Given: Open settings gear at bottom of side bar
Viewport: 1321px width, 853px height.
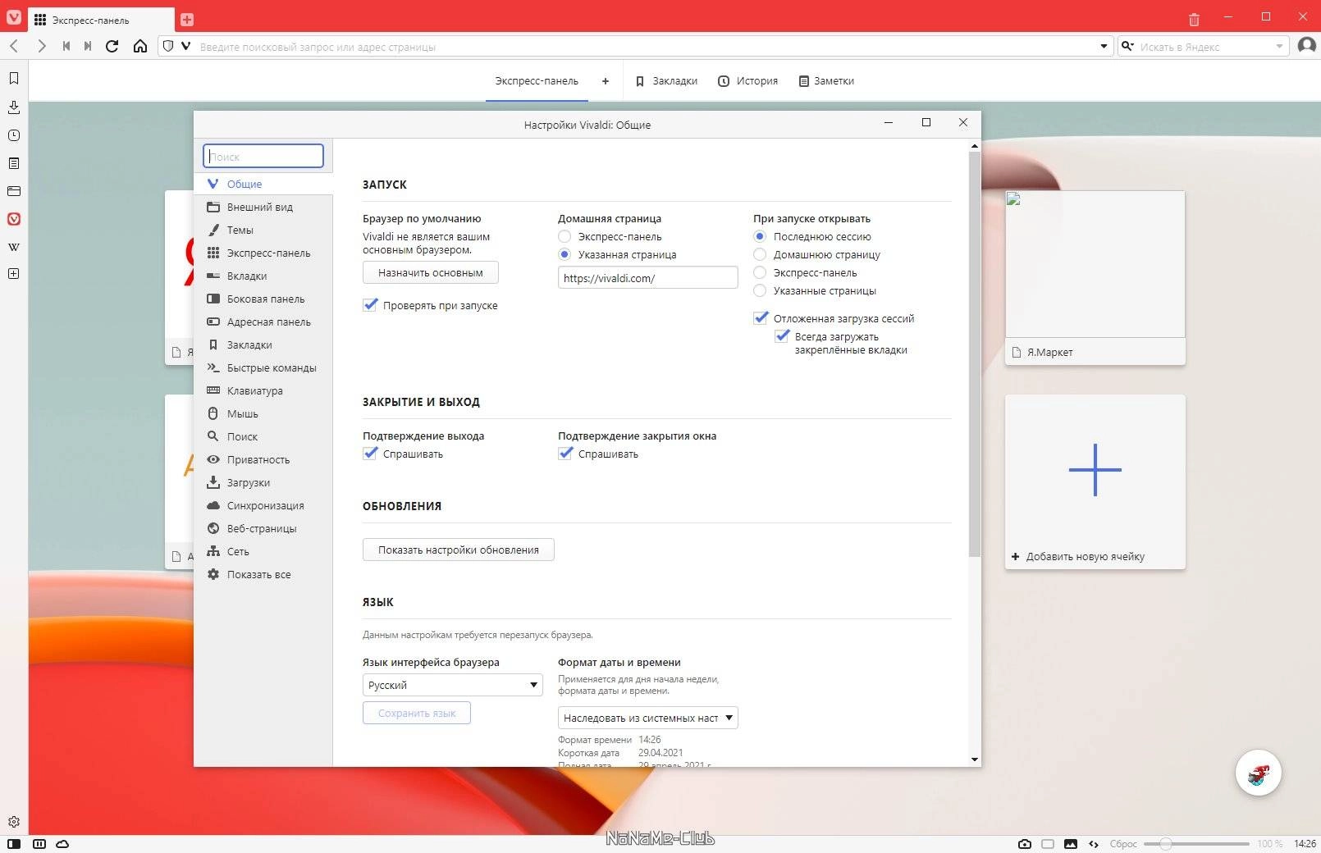Looking at the screenshot, I should 14,822.
